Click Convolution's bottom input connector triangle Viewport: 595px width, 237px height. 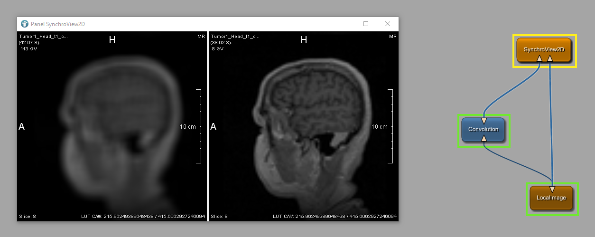[x=483, y=138]
